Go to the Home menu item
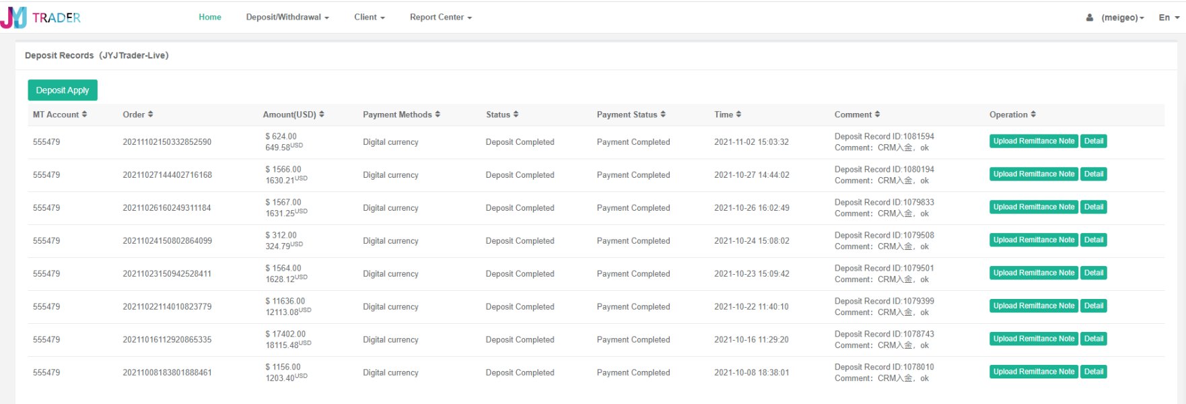This screenshot has height=404, width=1186. tap(210, 18)
